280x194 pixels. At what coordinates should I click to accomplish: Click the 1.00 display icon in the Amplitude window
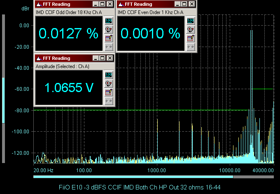click(x=108, y=75)
